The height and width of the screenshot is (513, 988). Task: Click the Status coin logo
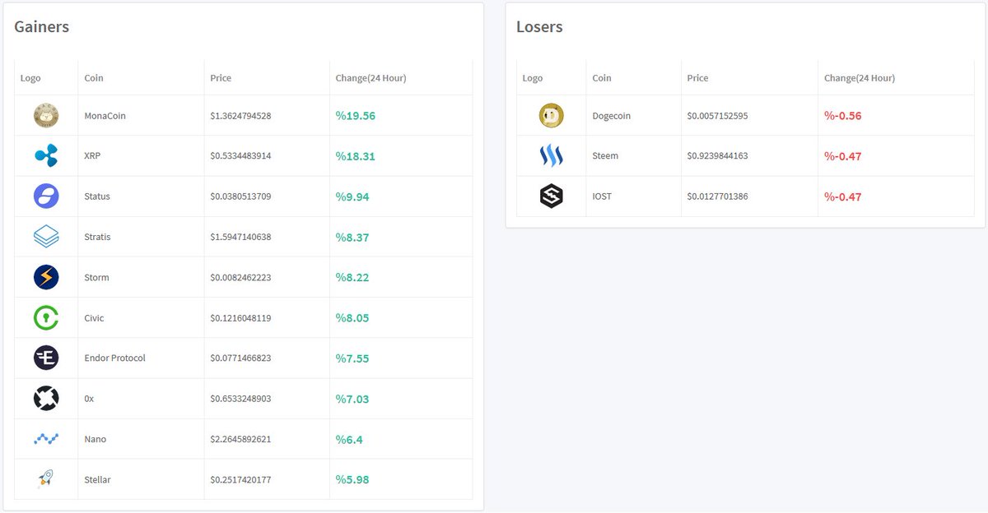[x=45, y=196]
